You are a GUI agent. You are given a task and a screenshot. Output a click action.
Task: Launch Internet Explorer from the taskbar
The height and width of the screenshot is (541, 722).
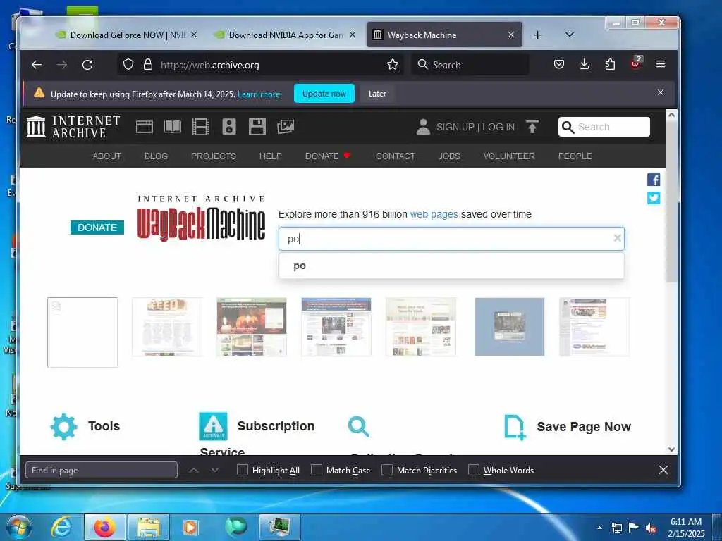click(x=62, y=527)
